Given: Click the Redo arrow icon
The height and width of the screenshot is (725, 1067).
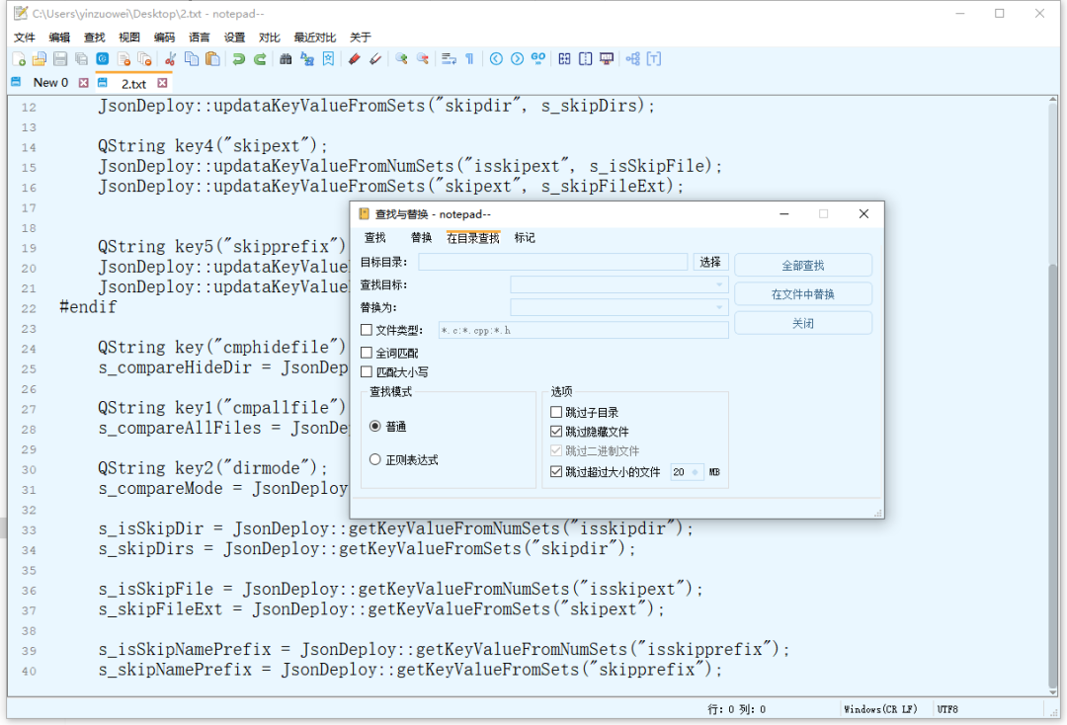Looking at the screenshot, I should pos(259,59).
